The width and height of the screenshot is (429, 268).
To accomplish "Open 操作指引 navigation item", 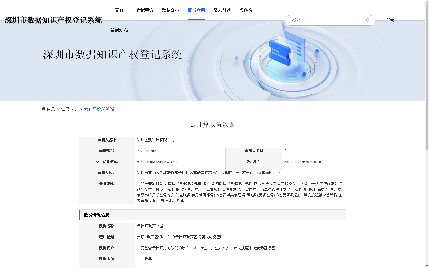I will click(x=248, y=10).
